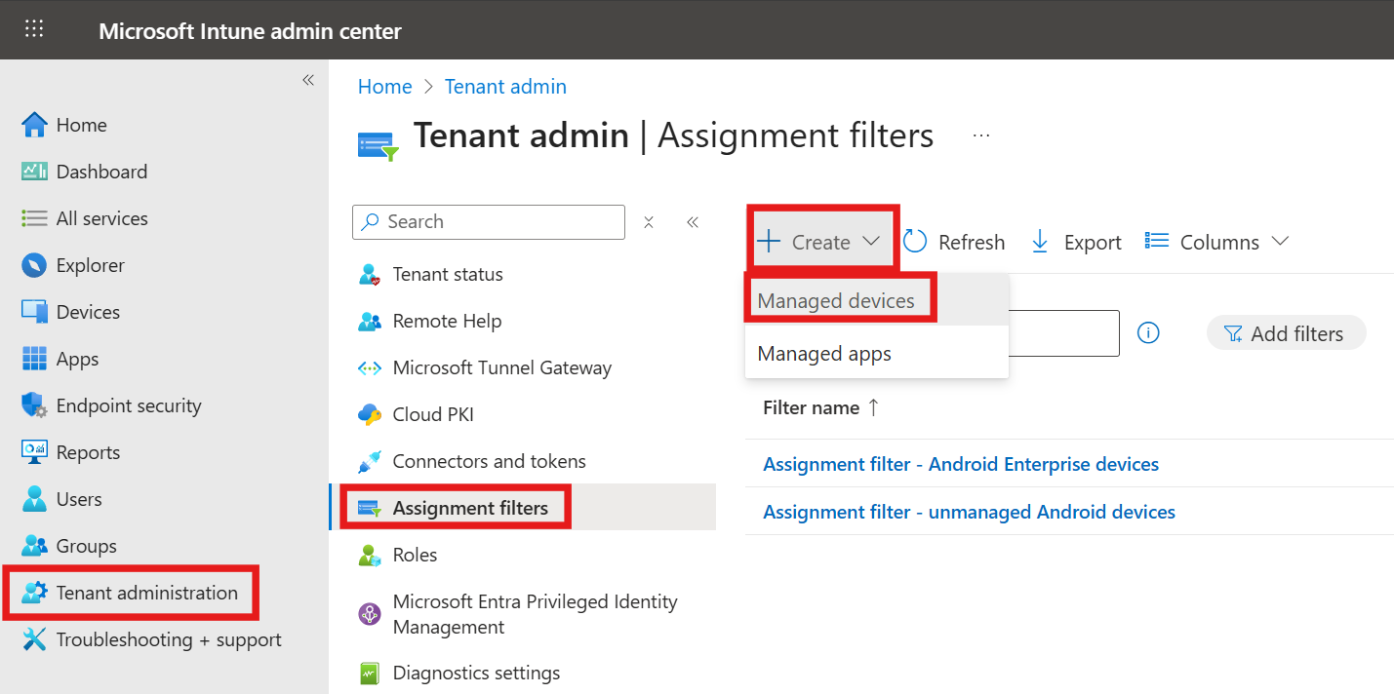Click the Assignment filters funnel icon
The width and height of the screenshot is (1394, 694).
click(370, 509)
